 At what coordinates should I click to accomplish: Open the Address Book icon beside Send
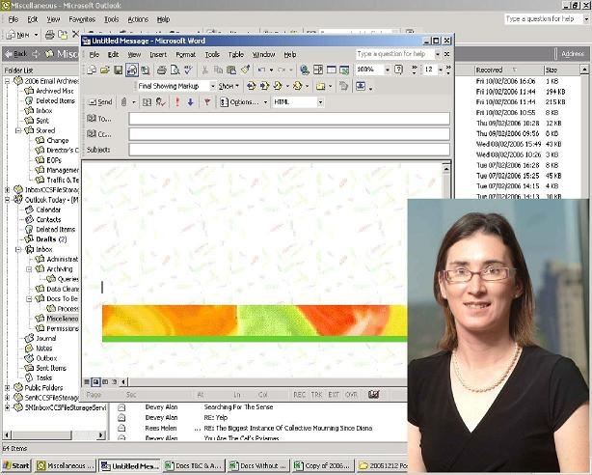click(147, 101)
